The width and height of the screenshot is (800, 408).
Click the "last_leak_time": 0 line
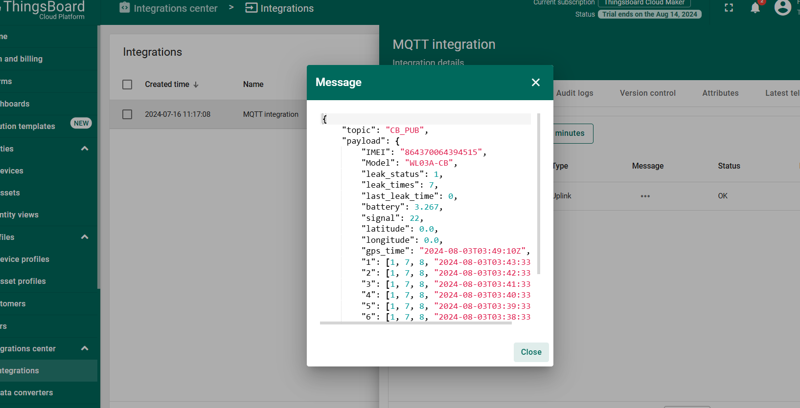pyautogui.click(x=409, y=196)
